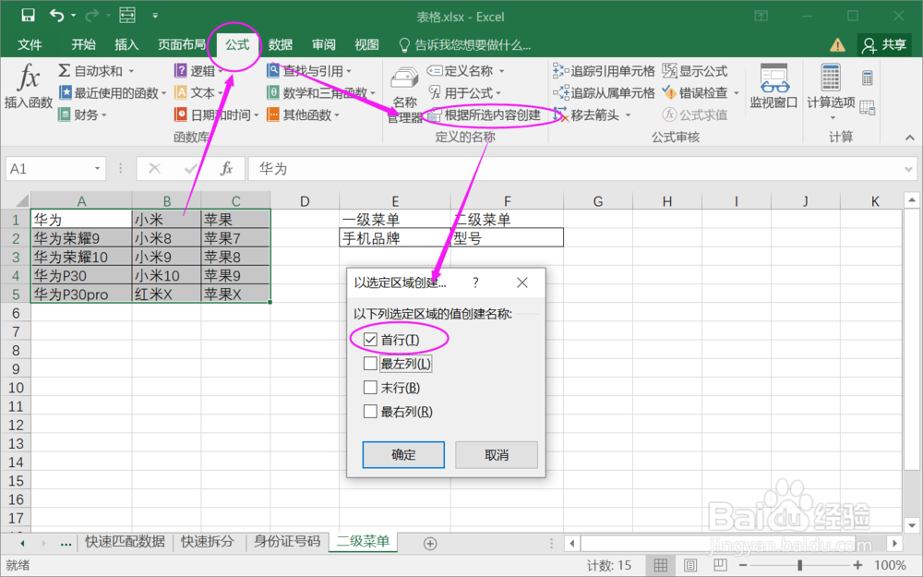Screen dimensions: 923x577
Task: Switch to Normal view in status bar
Action: 661,565
